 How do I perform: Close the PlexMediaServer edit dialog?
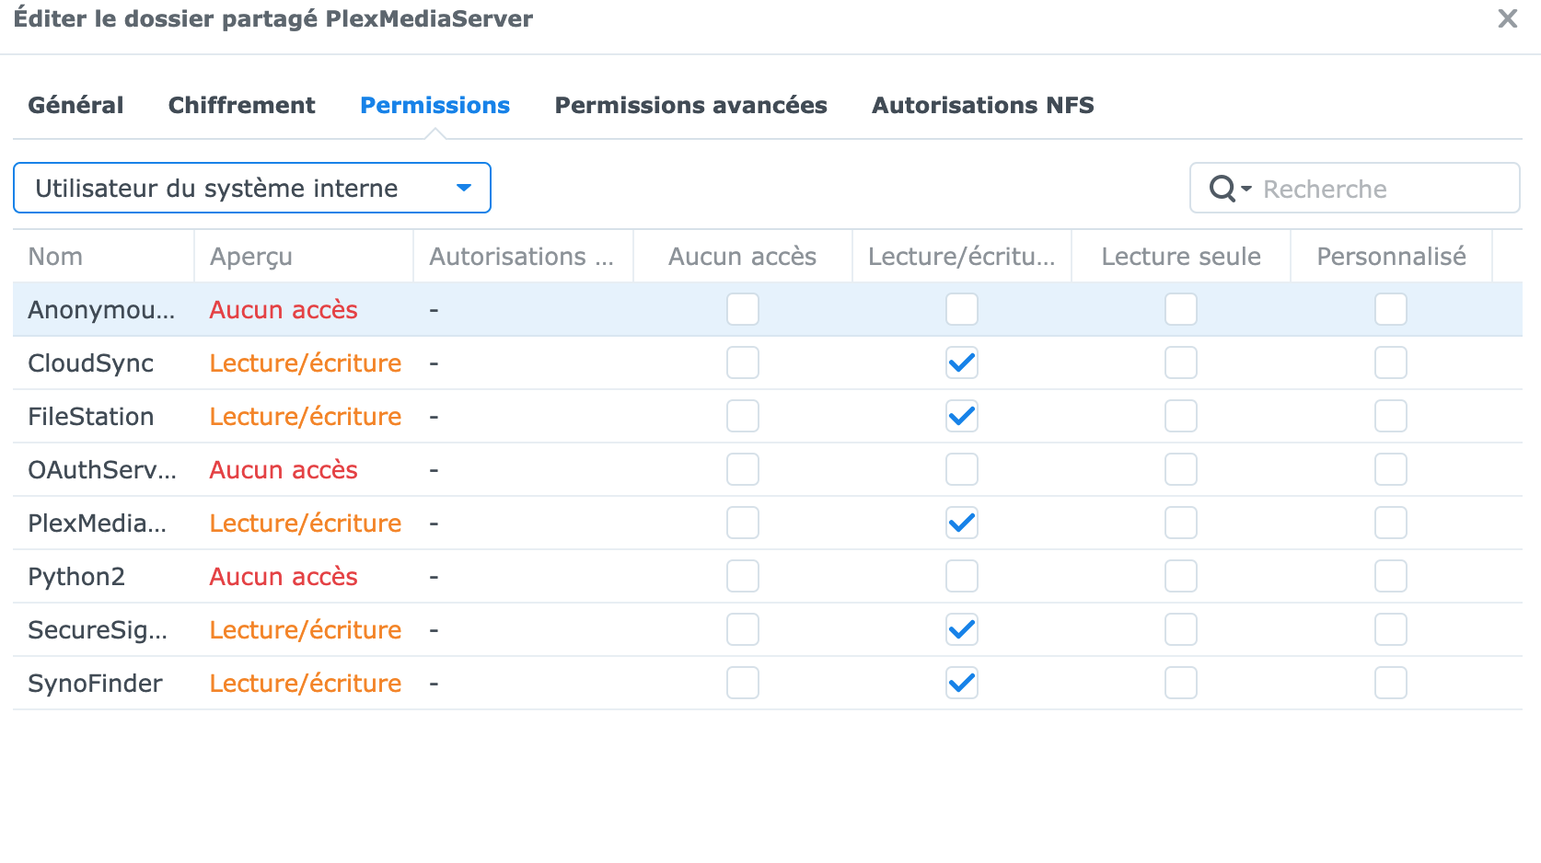pos(1507,18)
